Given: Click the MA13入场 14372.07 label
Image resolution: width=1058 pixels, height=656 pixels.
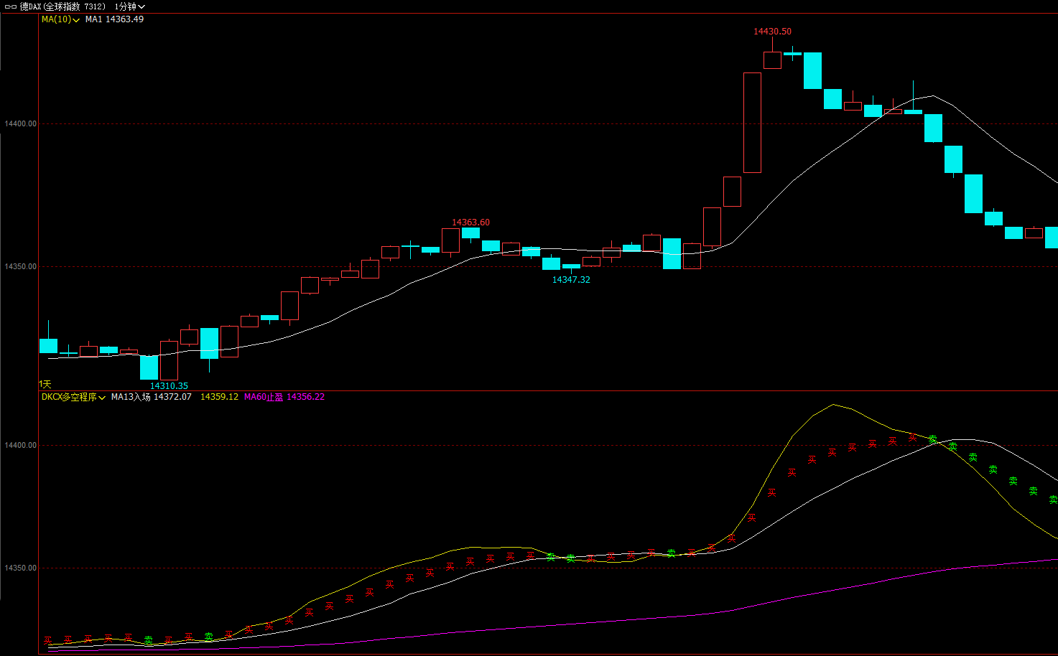Looking at the screenshot, I should pos(151,397).
